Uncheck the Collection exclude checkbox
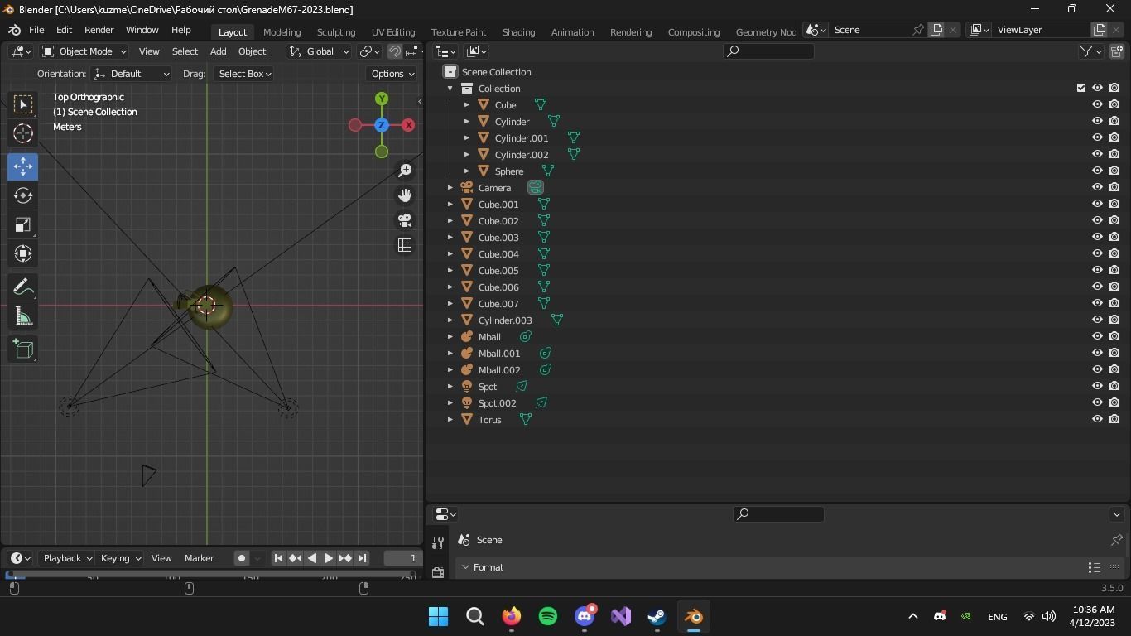1131x636 pixels. coord(1081,88)
